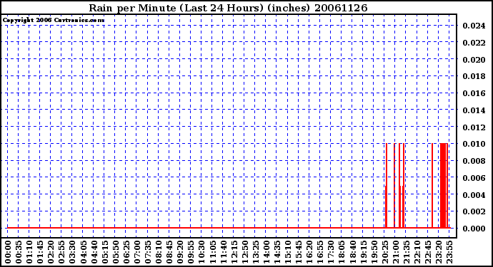Viewport: 493px width, 267px height.
Task: Click the 16:20 time label
Action: pyautogui.click(x=309, y=252)
